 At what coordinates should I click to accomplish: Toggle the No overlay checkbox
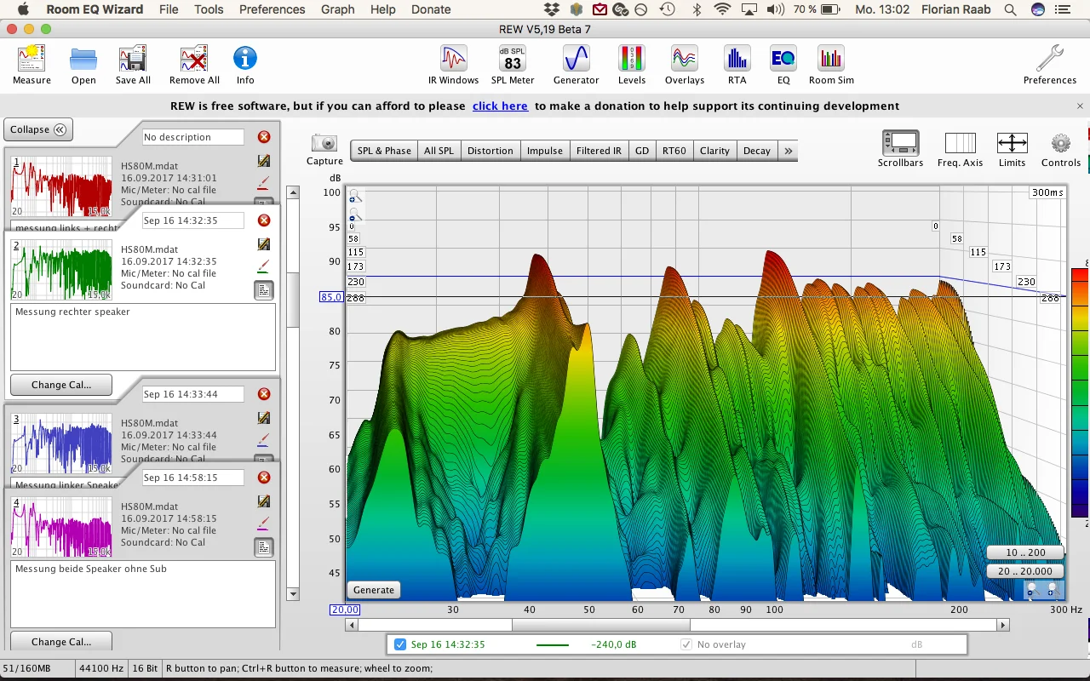[x=686, y=644]
